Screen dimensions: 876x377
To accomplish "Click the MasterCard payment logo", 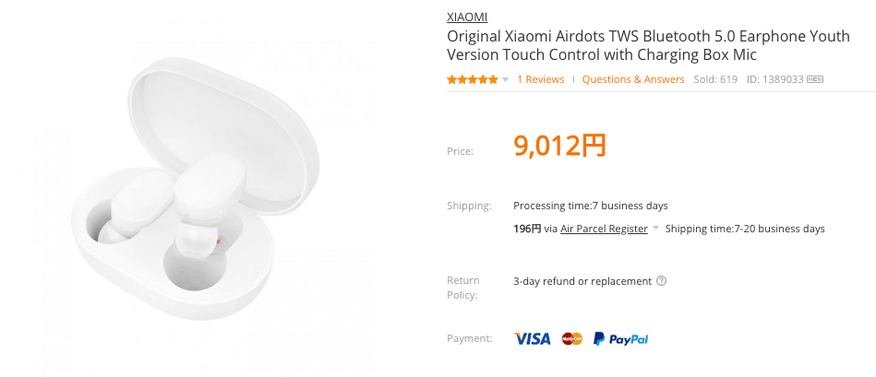I will tap(572, 339).
